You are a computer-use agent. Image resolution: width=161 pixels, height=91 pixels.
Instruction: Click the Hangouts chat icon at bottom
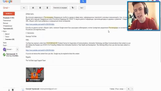[x=13, y=90]
